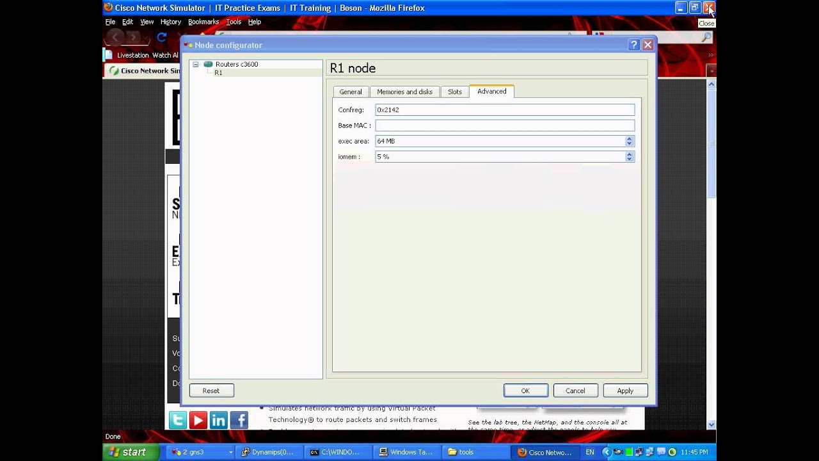Click the exec area value field
This screenshot has width=819, height=461.
point(500,141)
